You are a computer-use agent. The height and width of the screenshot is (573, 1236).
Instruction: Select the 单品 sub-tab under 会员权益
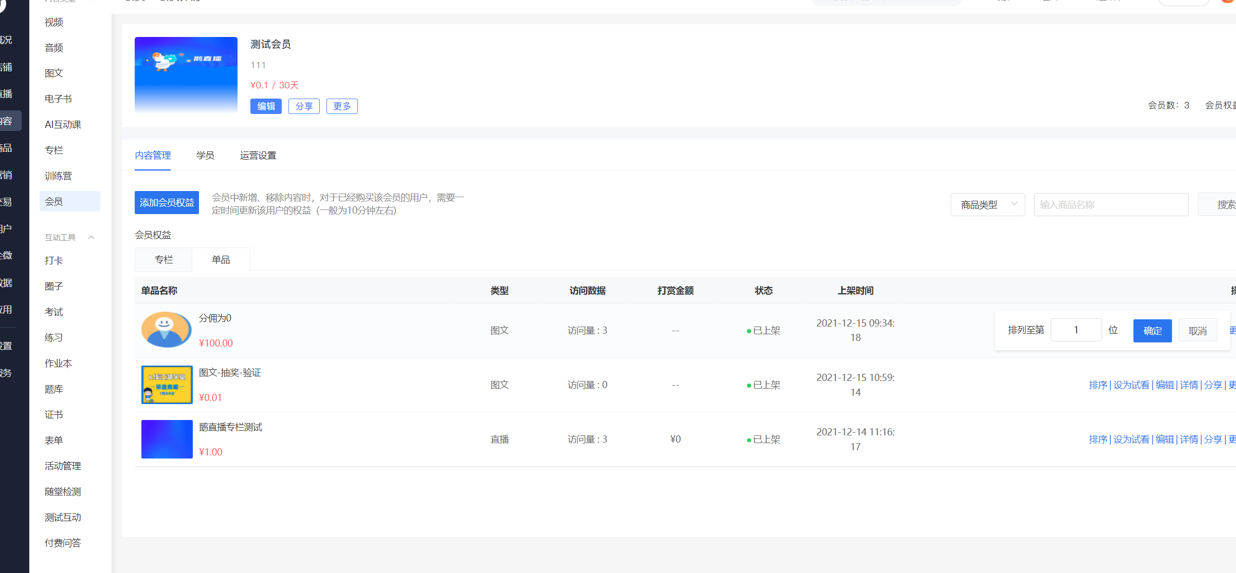pos(221,259)
